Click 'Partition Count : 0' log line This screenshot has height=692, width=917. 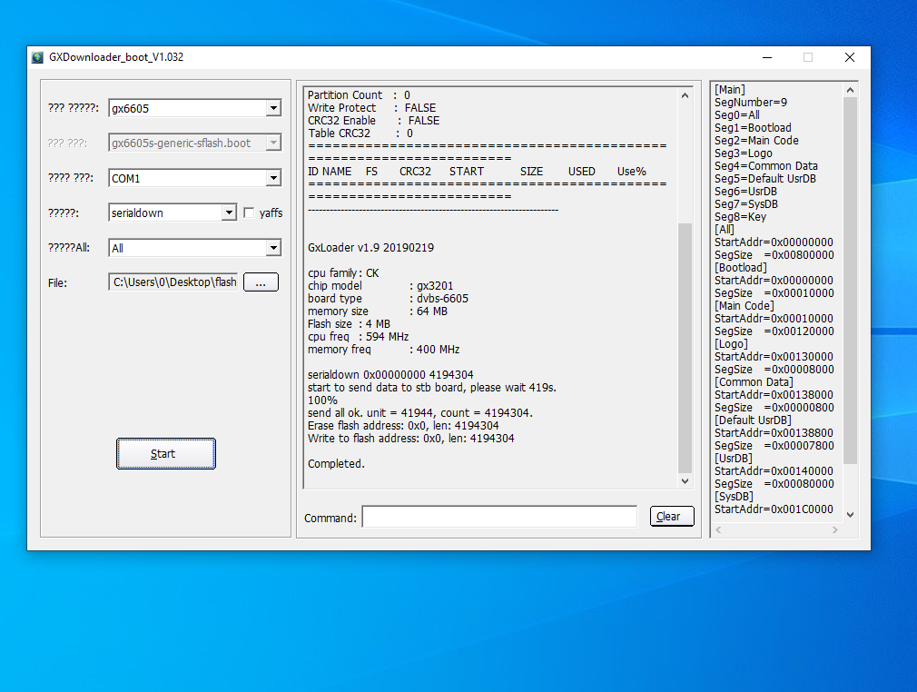point(359,95)
